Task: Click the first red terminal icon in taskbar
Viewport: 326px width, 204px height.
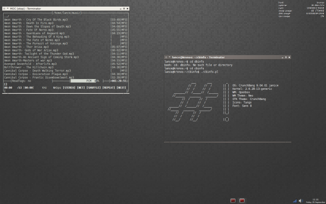Action: click(233, 200)
